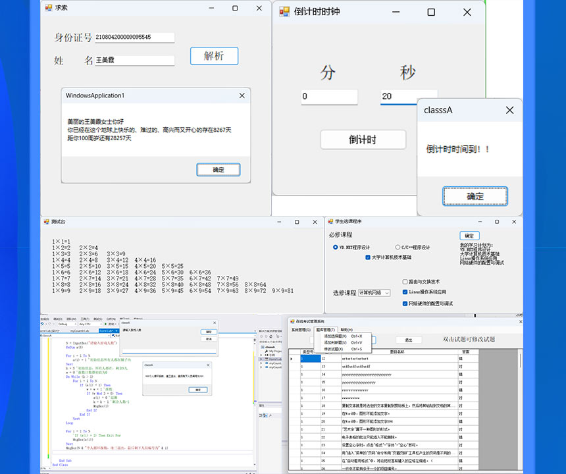The width and height of the screenshot is (566, 474).
Task: Close the classsA countdown dialog
Action: point(509,111)
